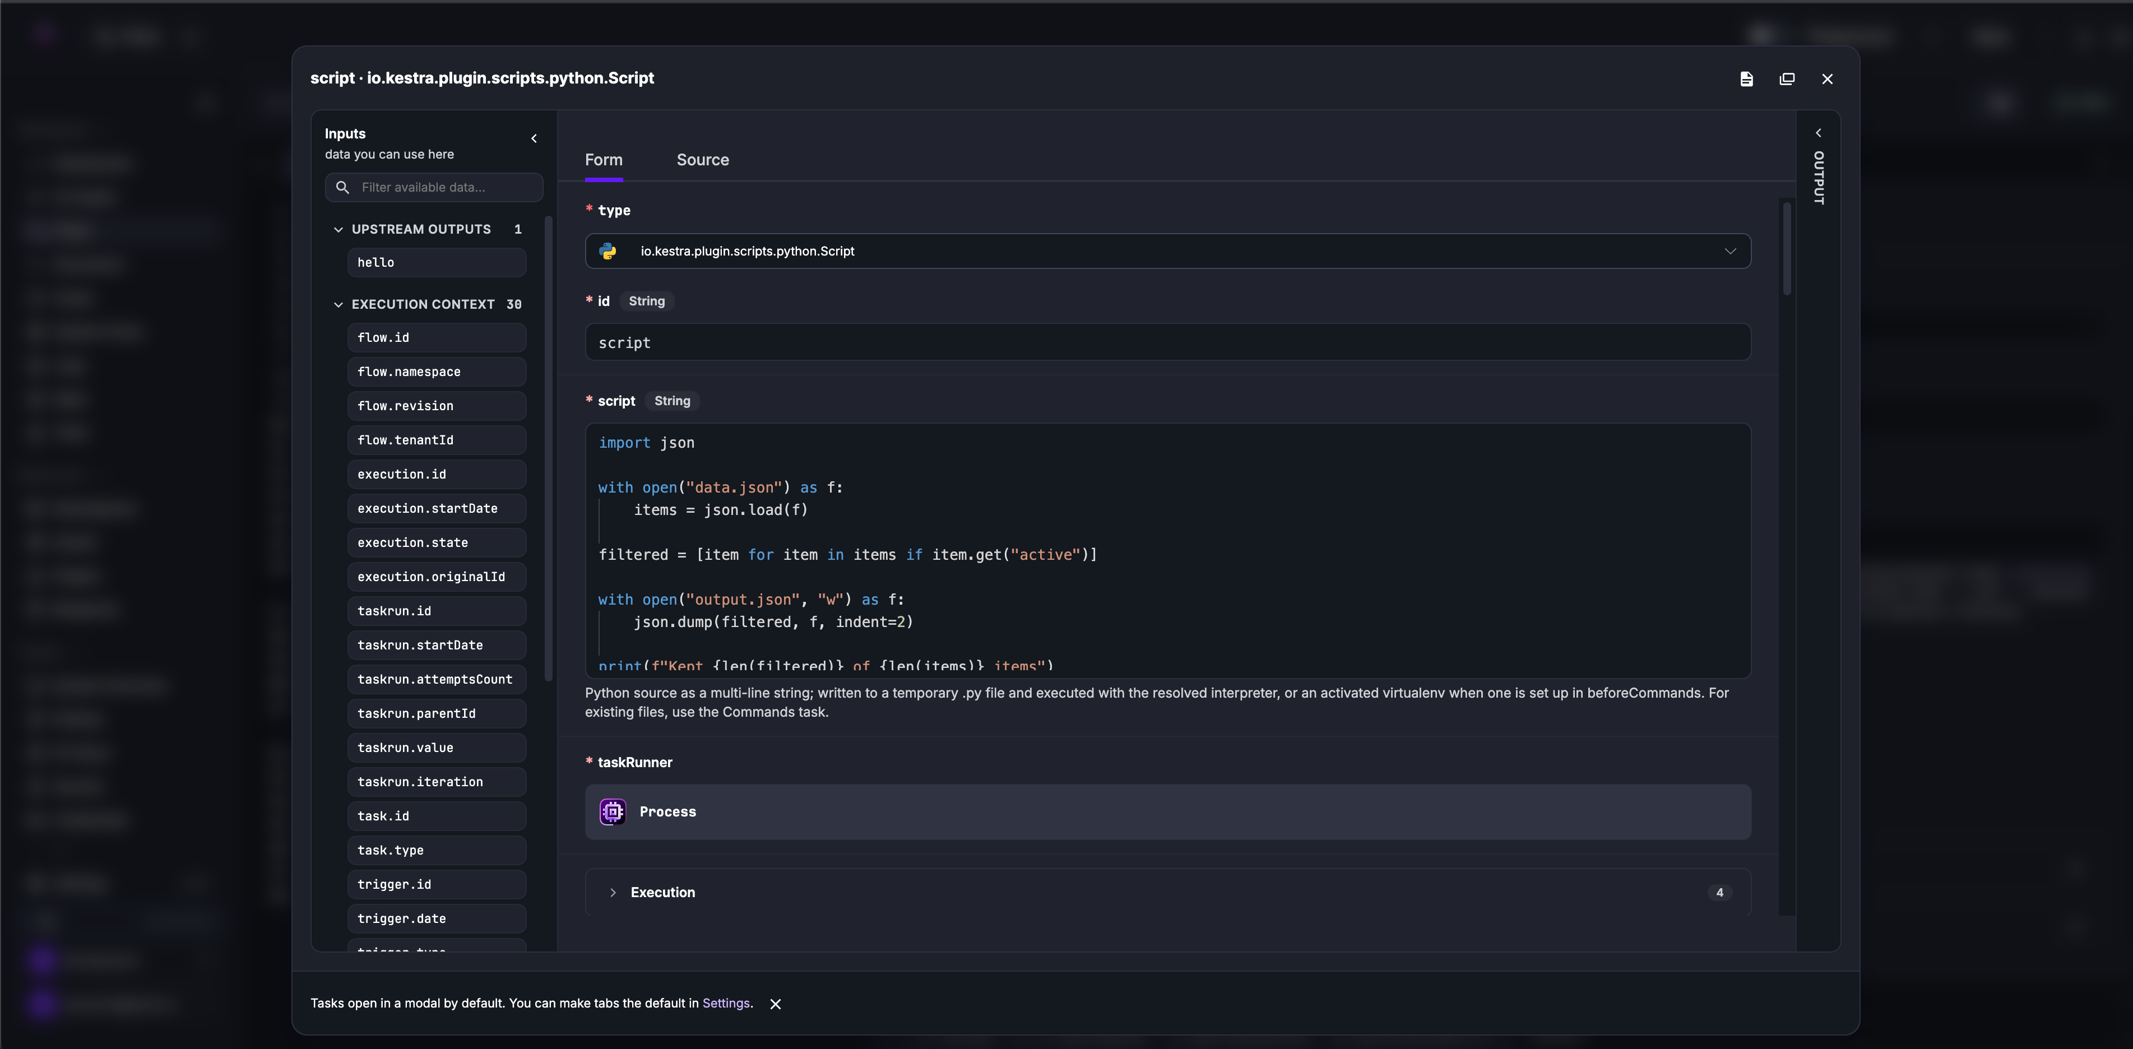Switch to the Form tab

tap(604, 160)
